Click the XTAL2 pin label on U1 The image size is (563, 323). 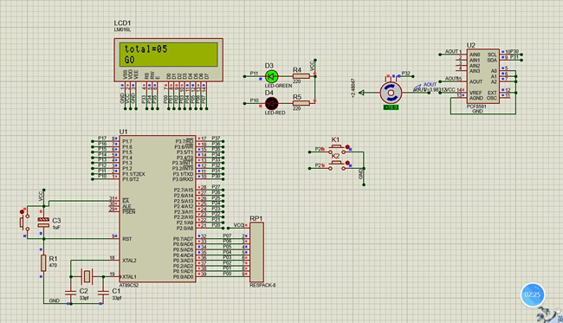pos(129,261)
